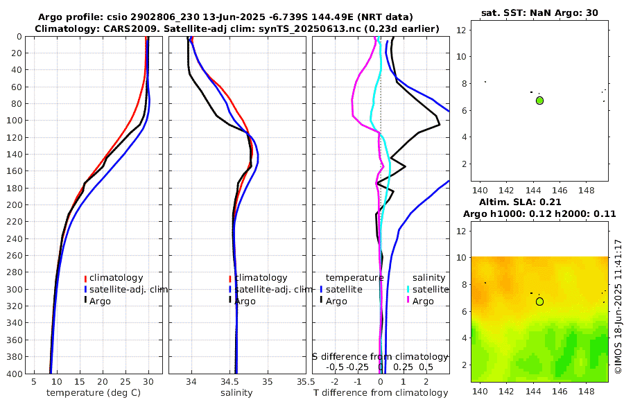624x402 pixels.
Task: Click the black Argo swatch in temperature legend
Action: (x=85, y=301)
